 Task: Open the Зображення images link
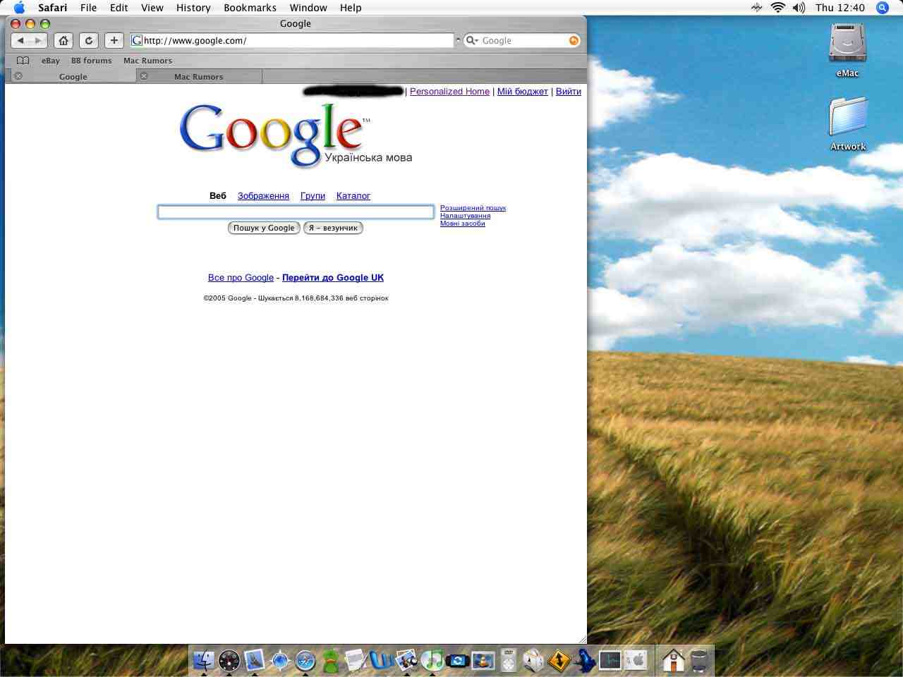click(x=263, y=196)
